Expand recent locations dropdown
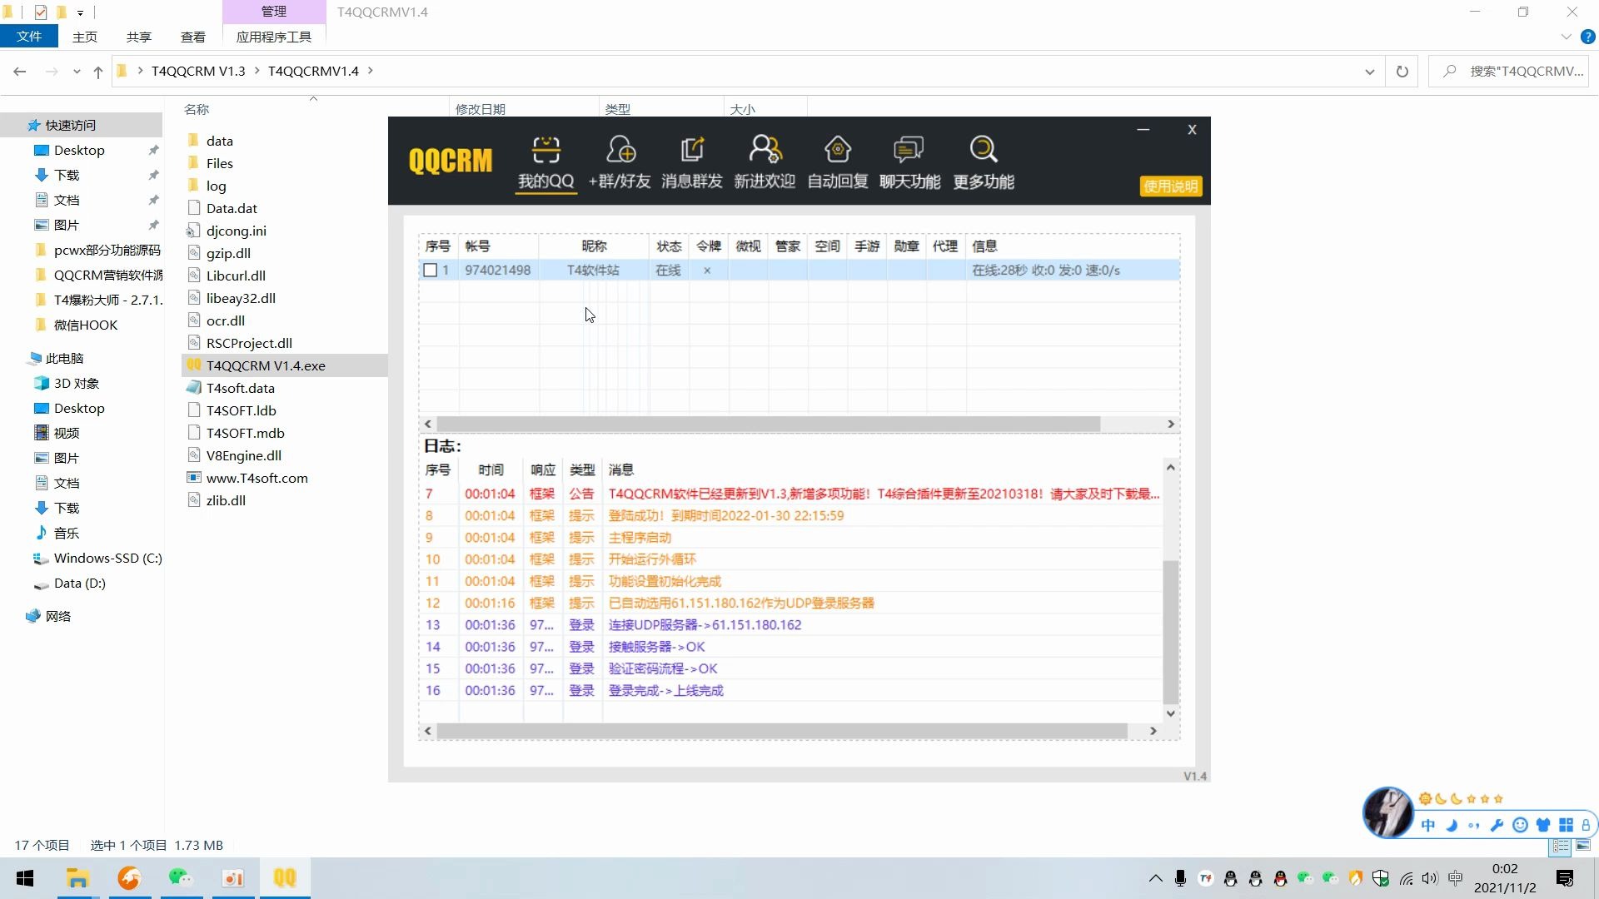This screenshot has height=899, width=1599. tap(77, 72)
